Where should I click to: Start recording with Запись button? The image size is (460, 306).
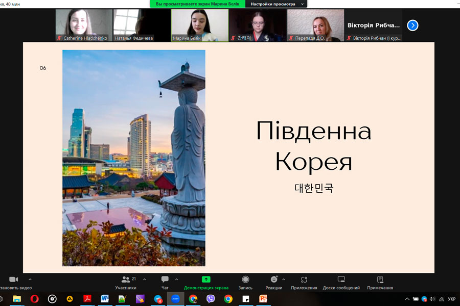(245, 283)
